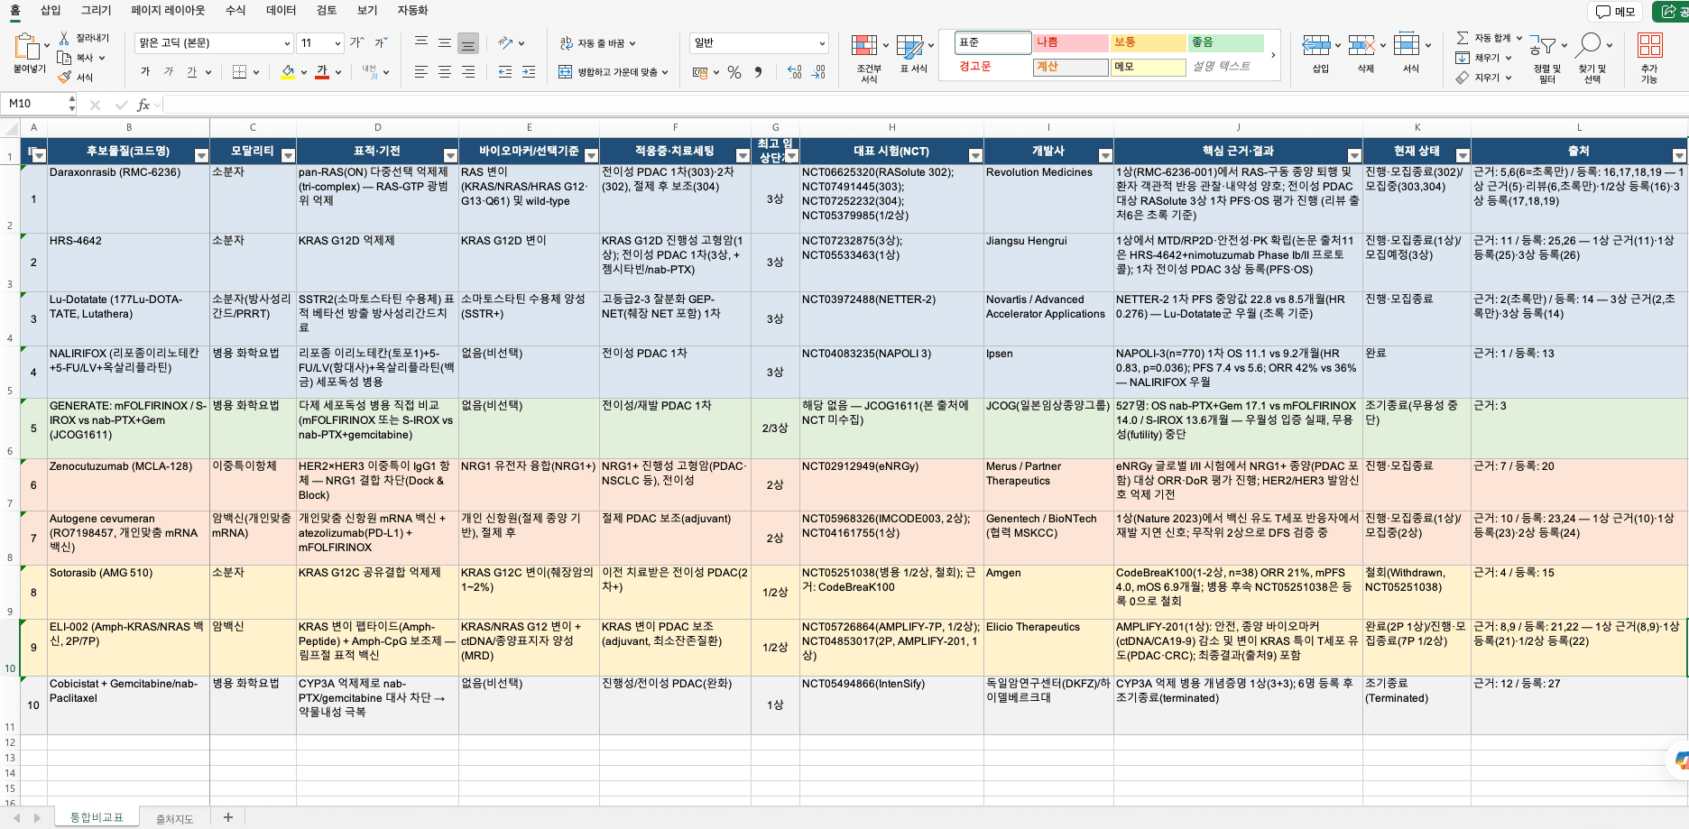Decrease the cell indent

505,72
